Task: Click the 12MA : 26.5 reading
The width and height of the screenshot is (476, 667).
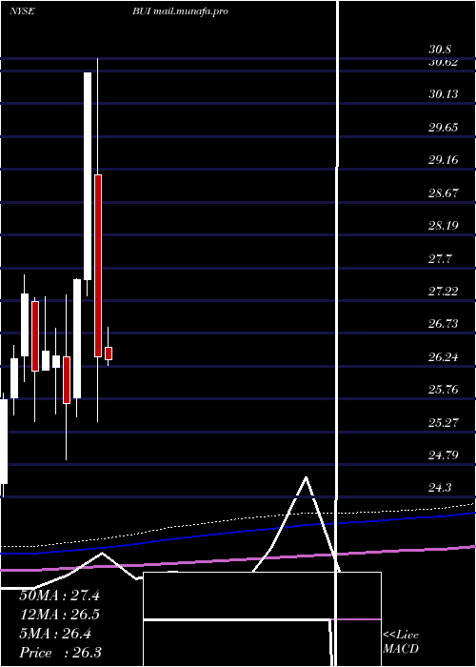Action: 59,615
